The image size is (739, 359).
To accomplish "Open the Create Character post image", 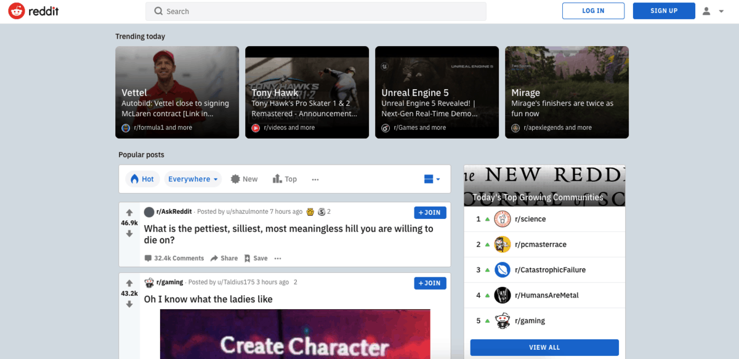I will [x=295, y=334].
